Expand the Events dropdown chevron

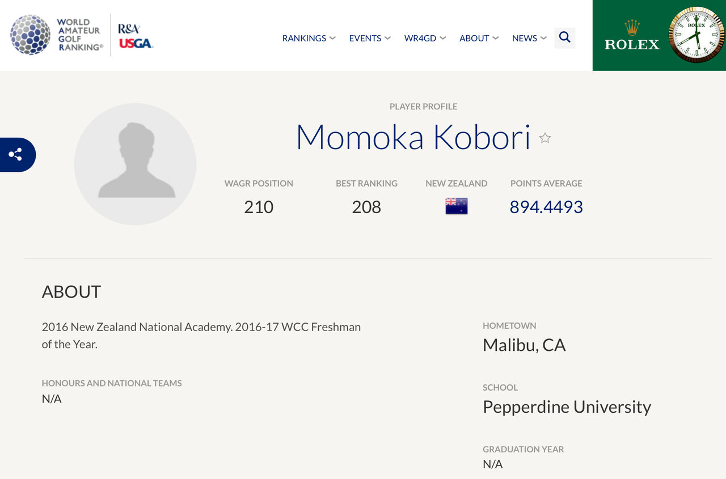[x=387, y=38]
